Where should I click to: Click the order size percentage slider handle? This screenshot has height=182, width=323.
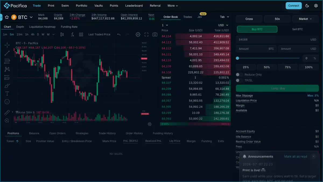[x=237, y=58]
